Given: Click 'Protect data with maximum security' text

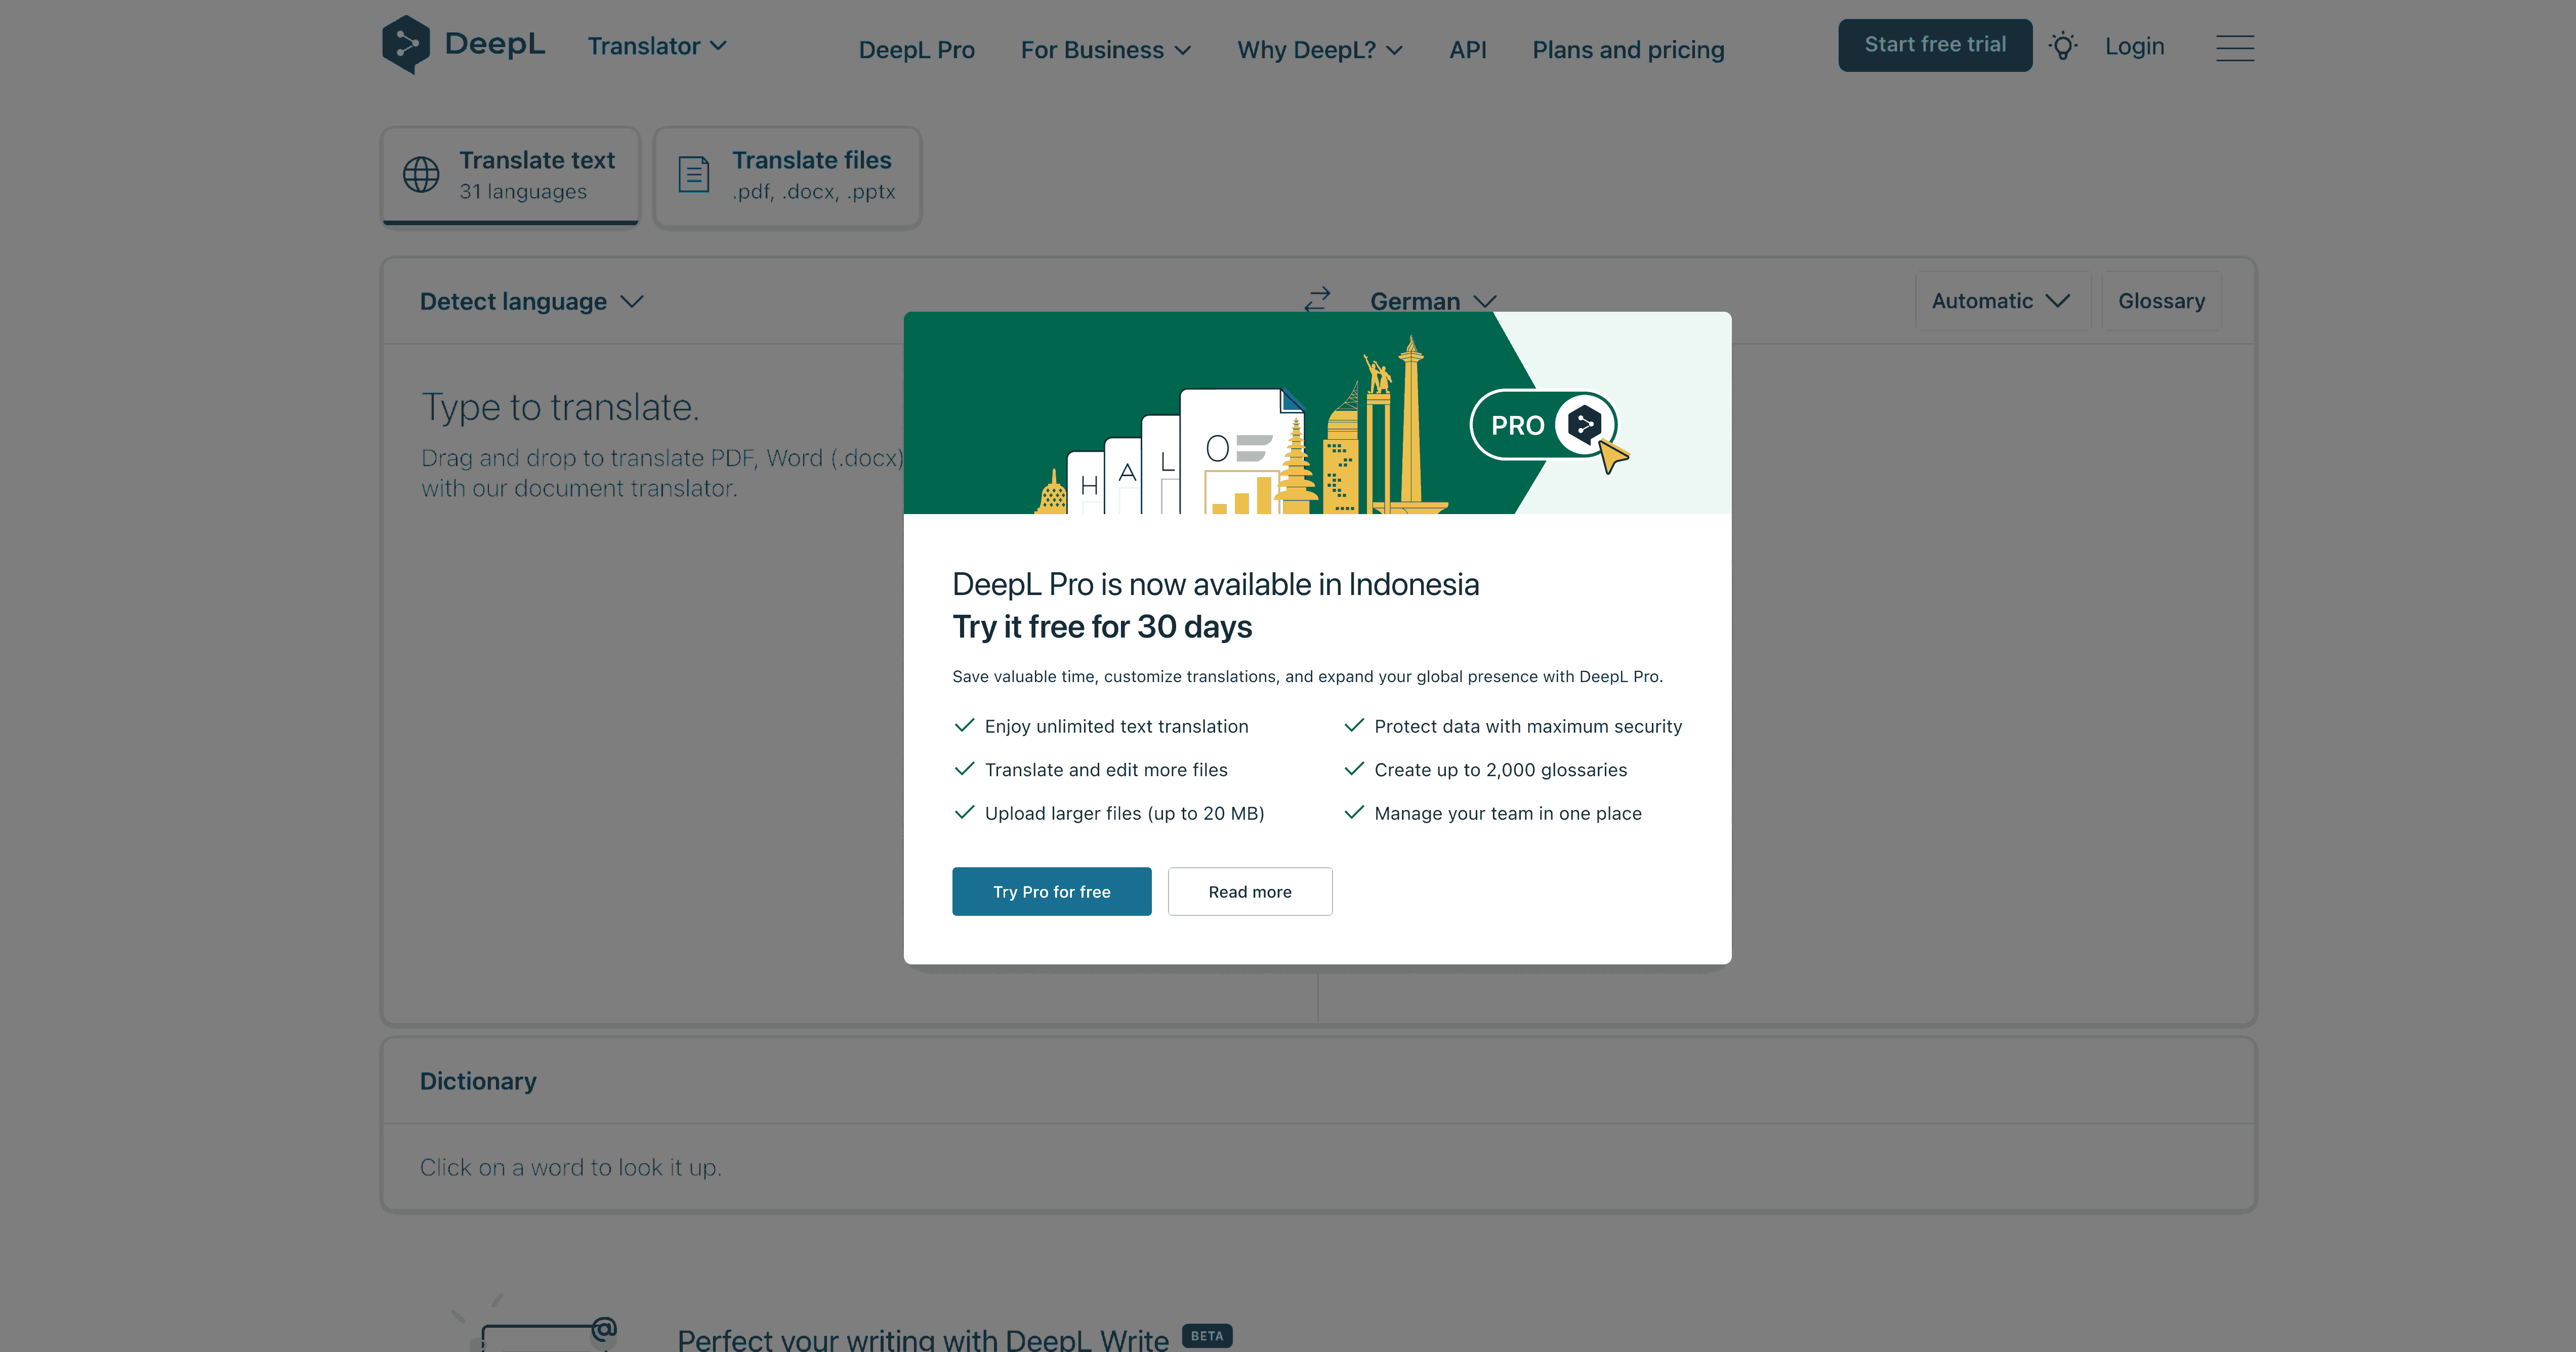Looking at the screenshot, I should 1527,726.
